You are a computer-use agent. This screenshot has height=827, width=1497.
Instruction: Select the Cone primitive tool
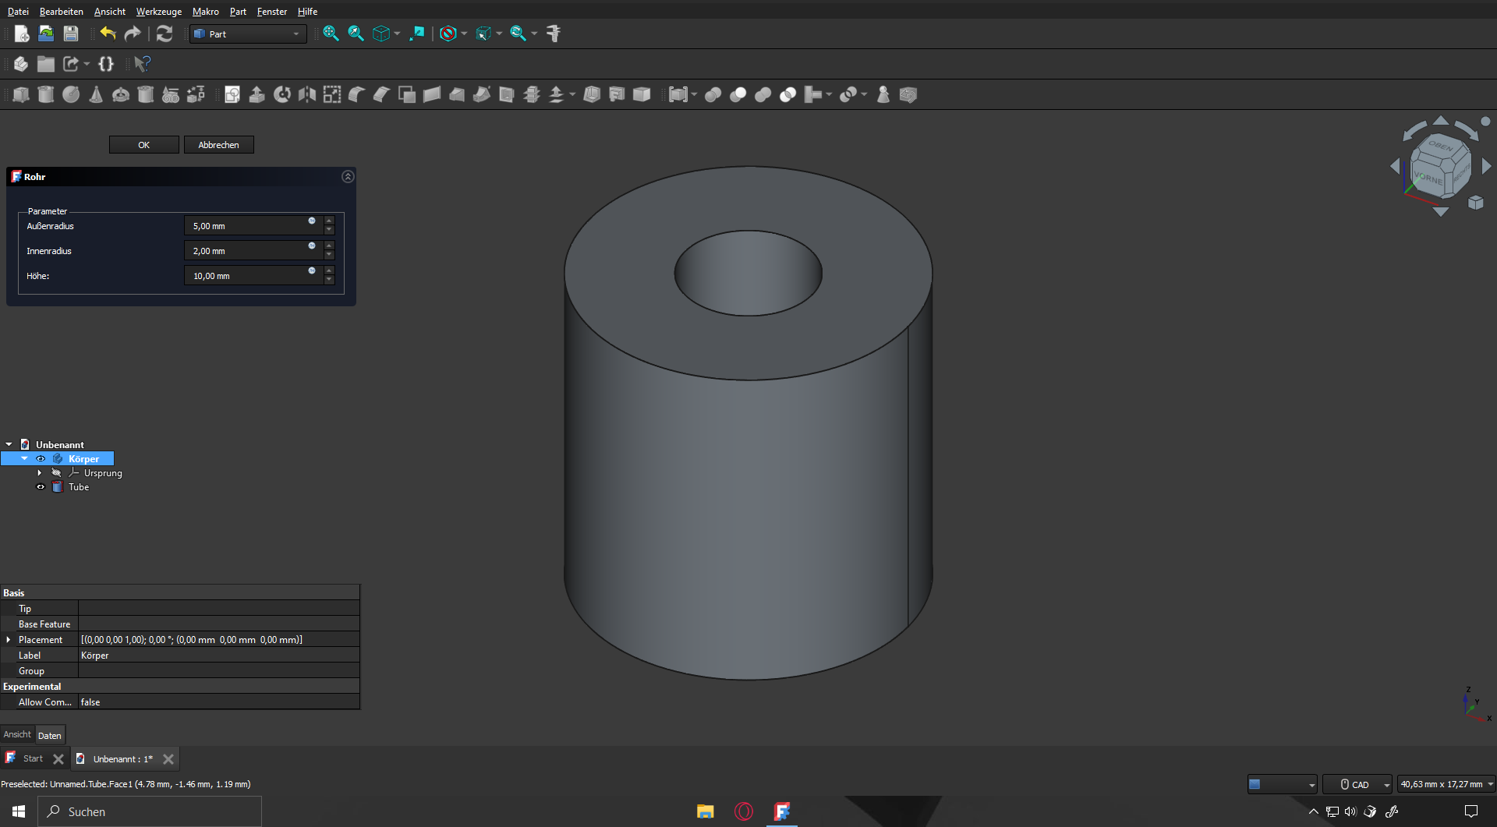tap(97, 94)
